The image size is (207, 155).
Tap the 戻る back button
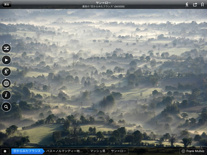[x=6, y=4]
